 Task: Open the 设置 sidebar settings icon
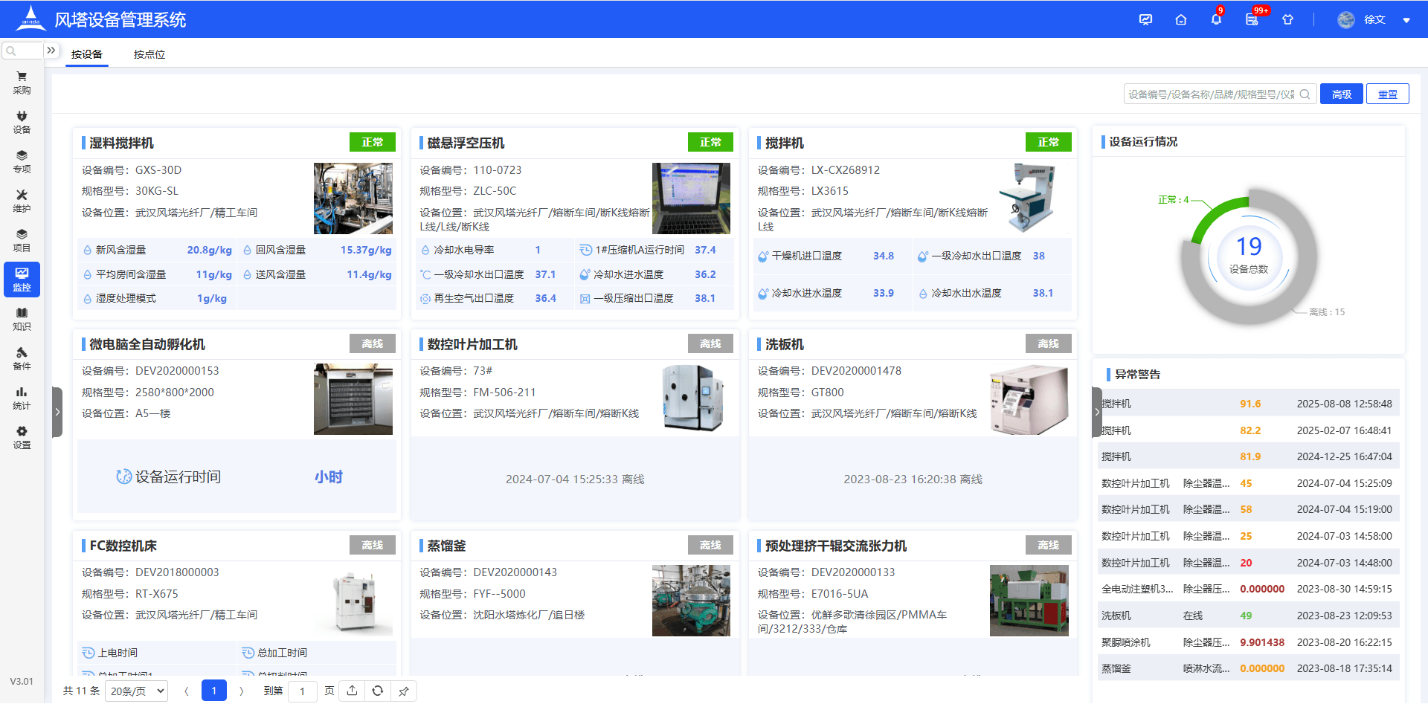click(21, 438)
